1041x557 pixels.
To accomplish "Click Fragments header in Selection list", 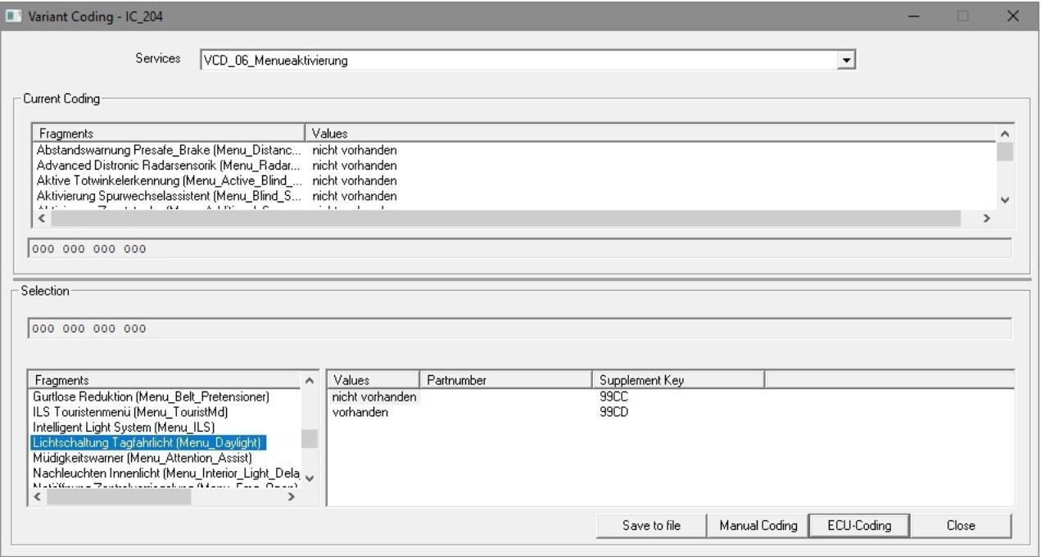I will [x=164, y=380].
